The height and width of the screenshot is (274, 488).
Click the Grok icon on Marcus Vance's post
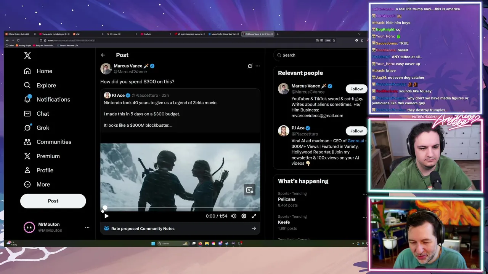(x=250, y=66)
